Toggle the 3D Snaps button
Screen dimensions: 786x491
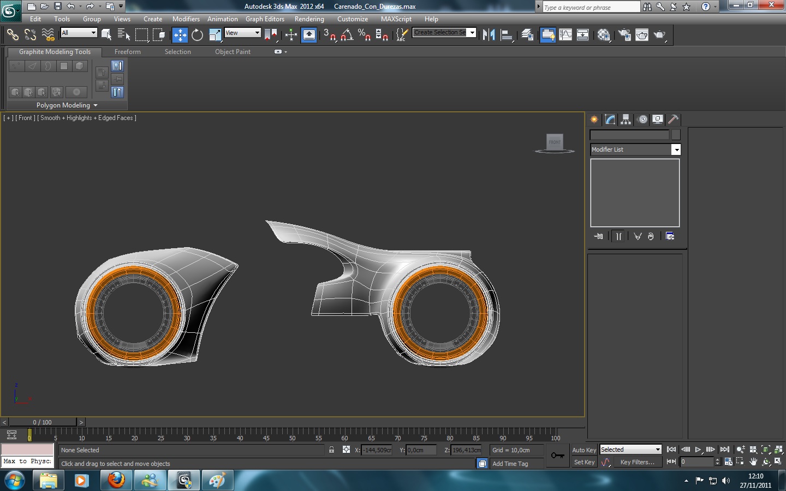(x=329, y=35)
